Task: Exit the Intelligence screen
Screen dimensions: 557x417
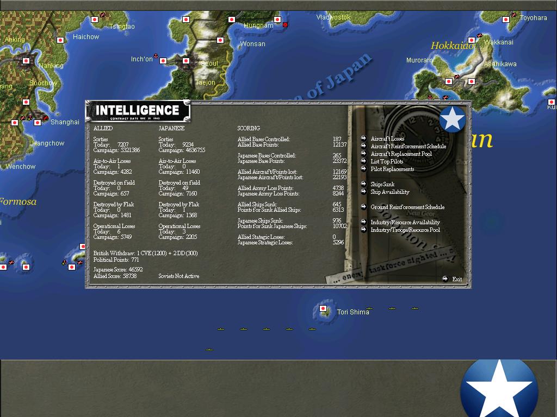Action: pos(457,280)
